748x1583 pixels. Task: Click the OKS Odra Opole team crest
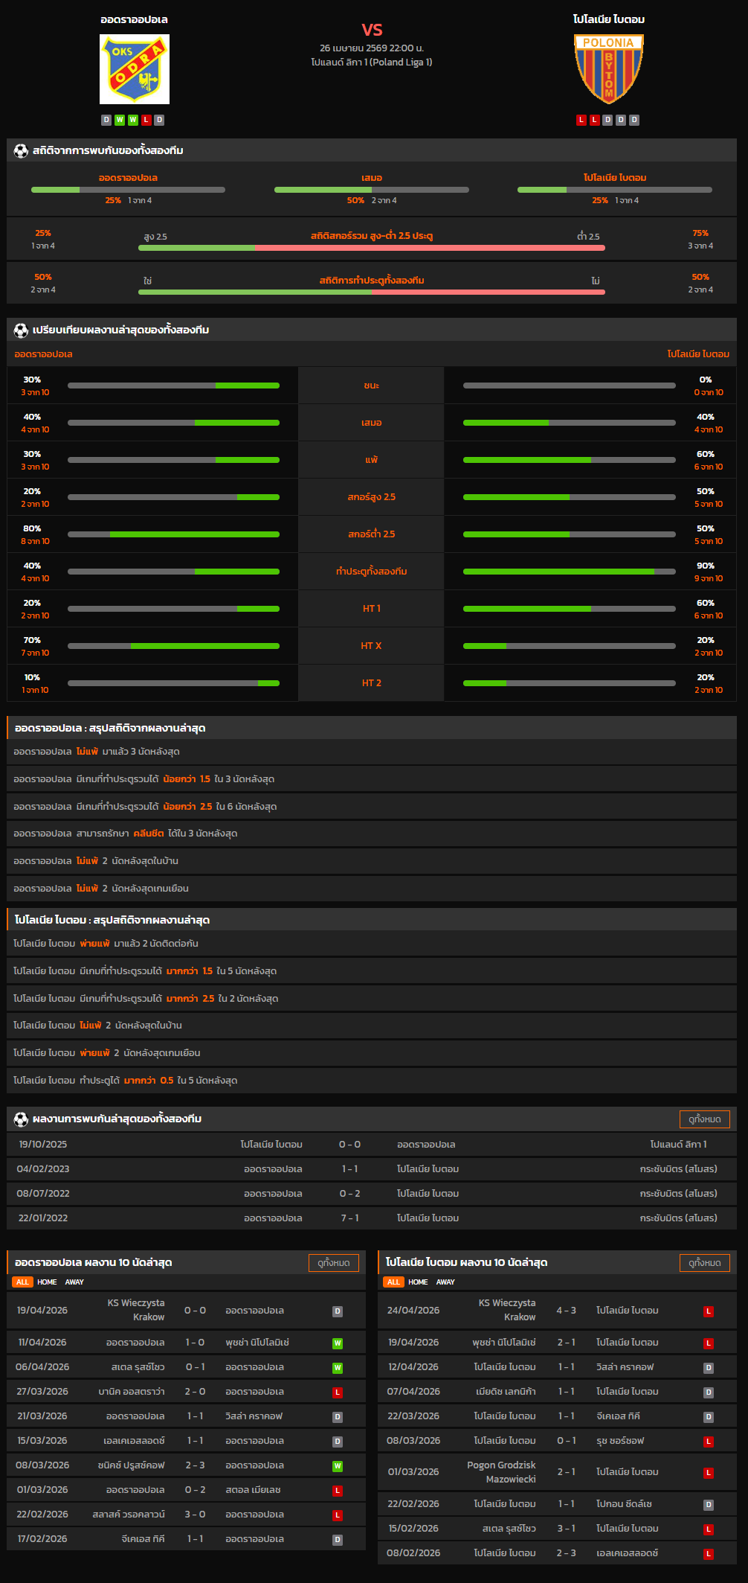(135, 69)
